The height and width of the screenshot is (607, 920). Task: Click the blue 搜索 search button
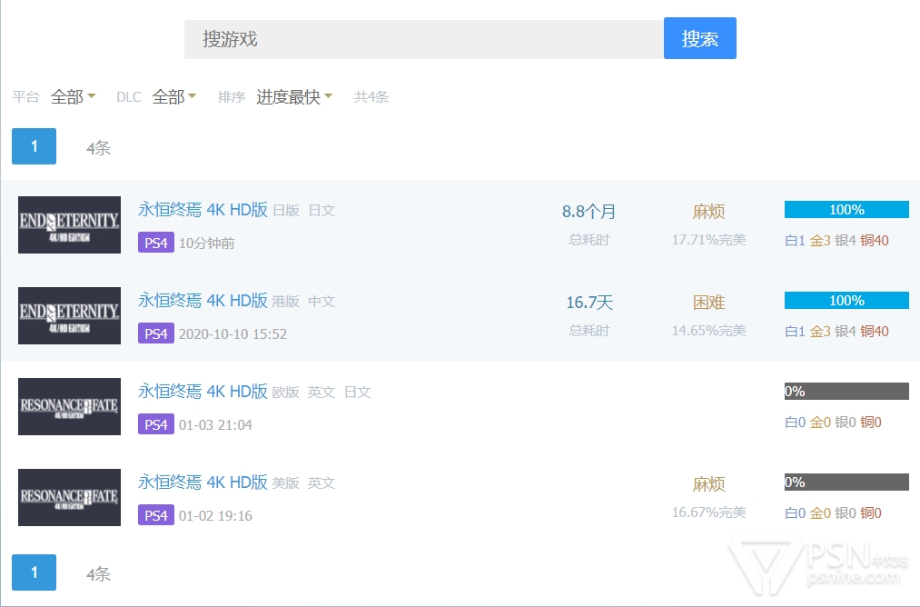[699, 38]
